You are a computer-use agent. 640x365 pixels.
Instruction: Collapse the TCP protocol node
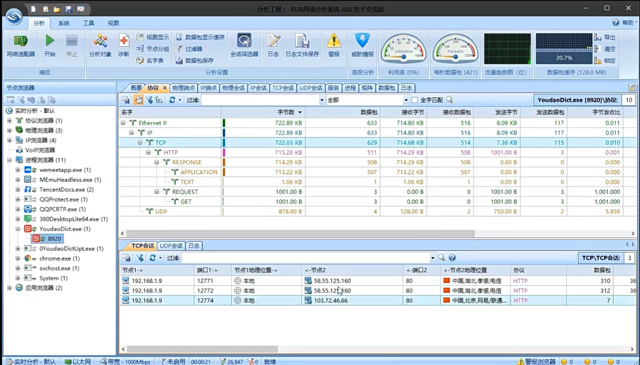(x=140, y=142)
